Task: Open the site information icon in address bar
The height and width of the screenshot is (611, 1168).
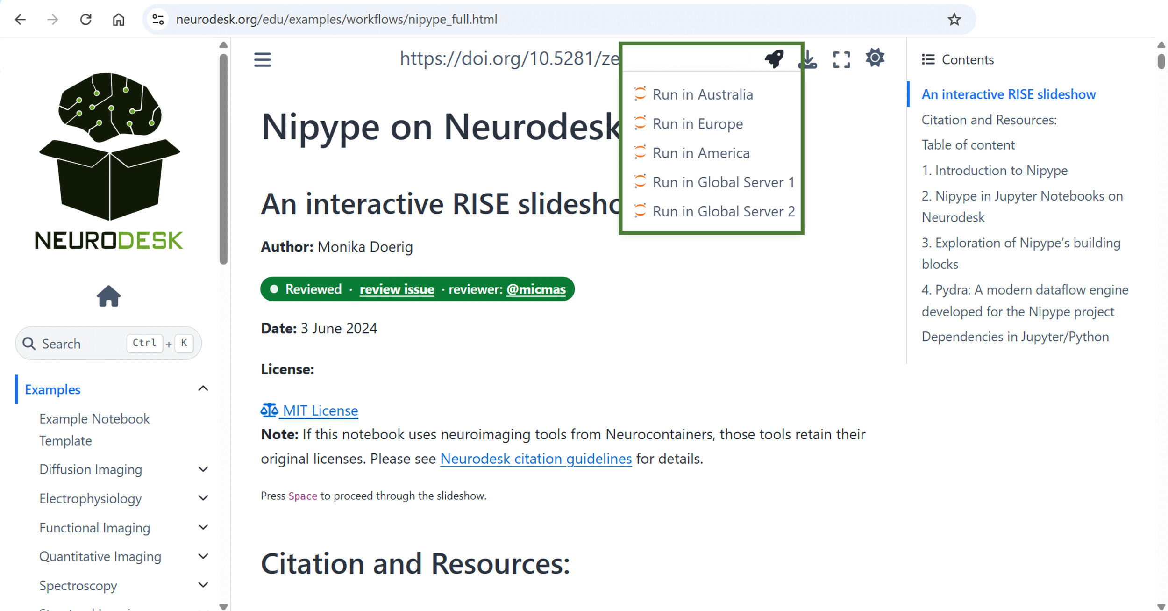Action: coord(158,20)
